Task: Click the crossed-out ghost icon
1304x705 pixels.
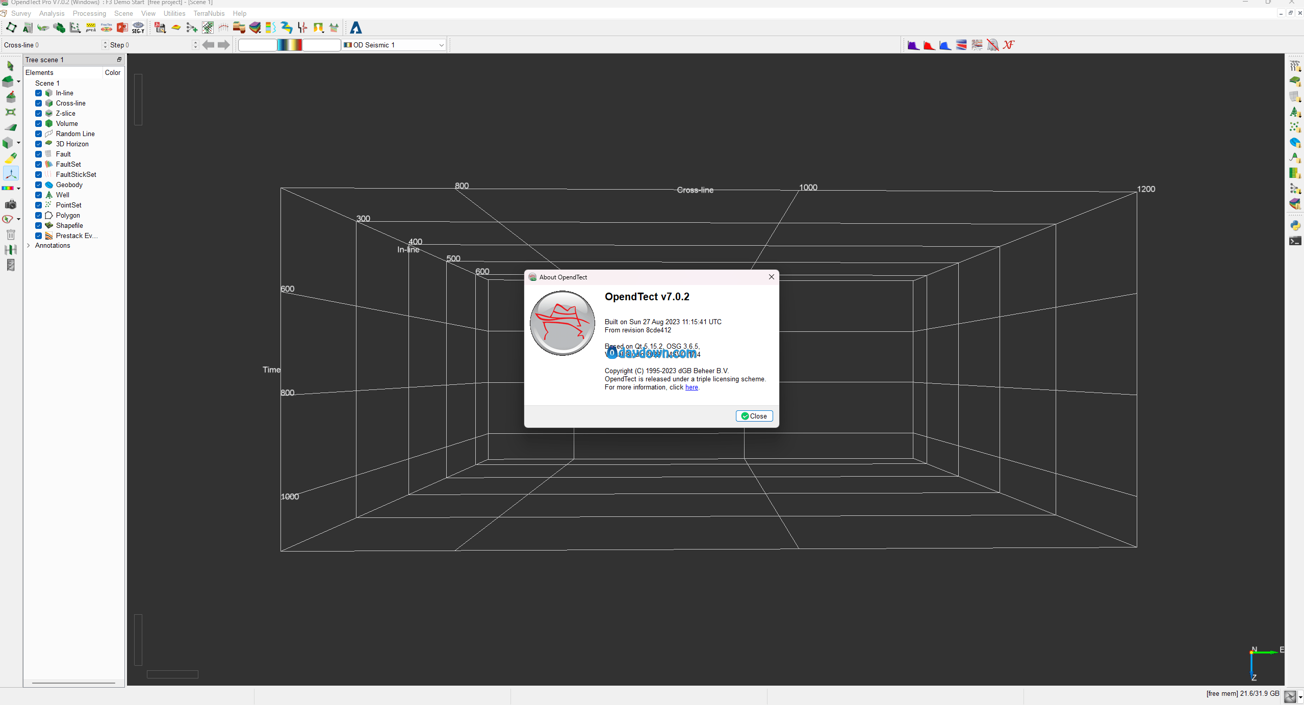Action: (x=992, y=45)
